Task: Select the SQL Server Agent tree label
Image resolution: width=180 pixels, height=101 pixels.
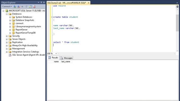Action: click(29, 55)
